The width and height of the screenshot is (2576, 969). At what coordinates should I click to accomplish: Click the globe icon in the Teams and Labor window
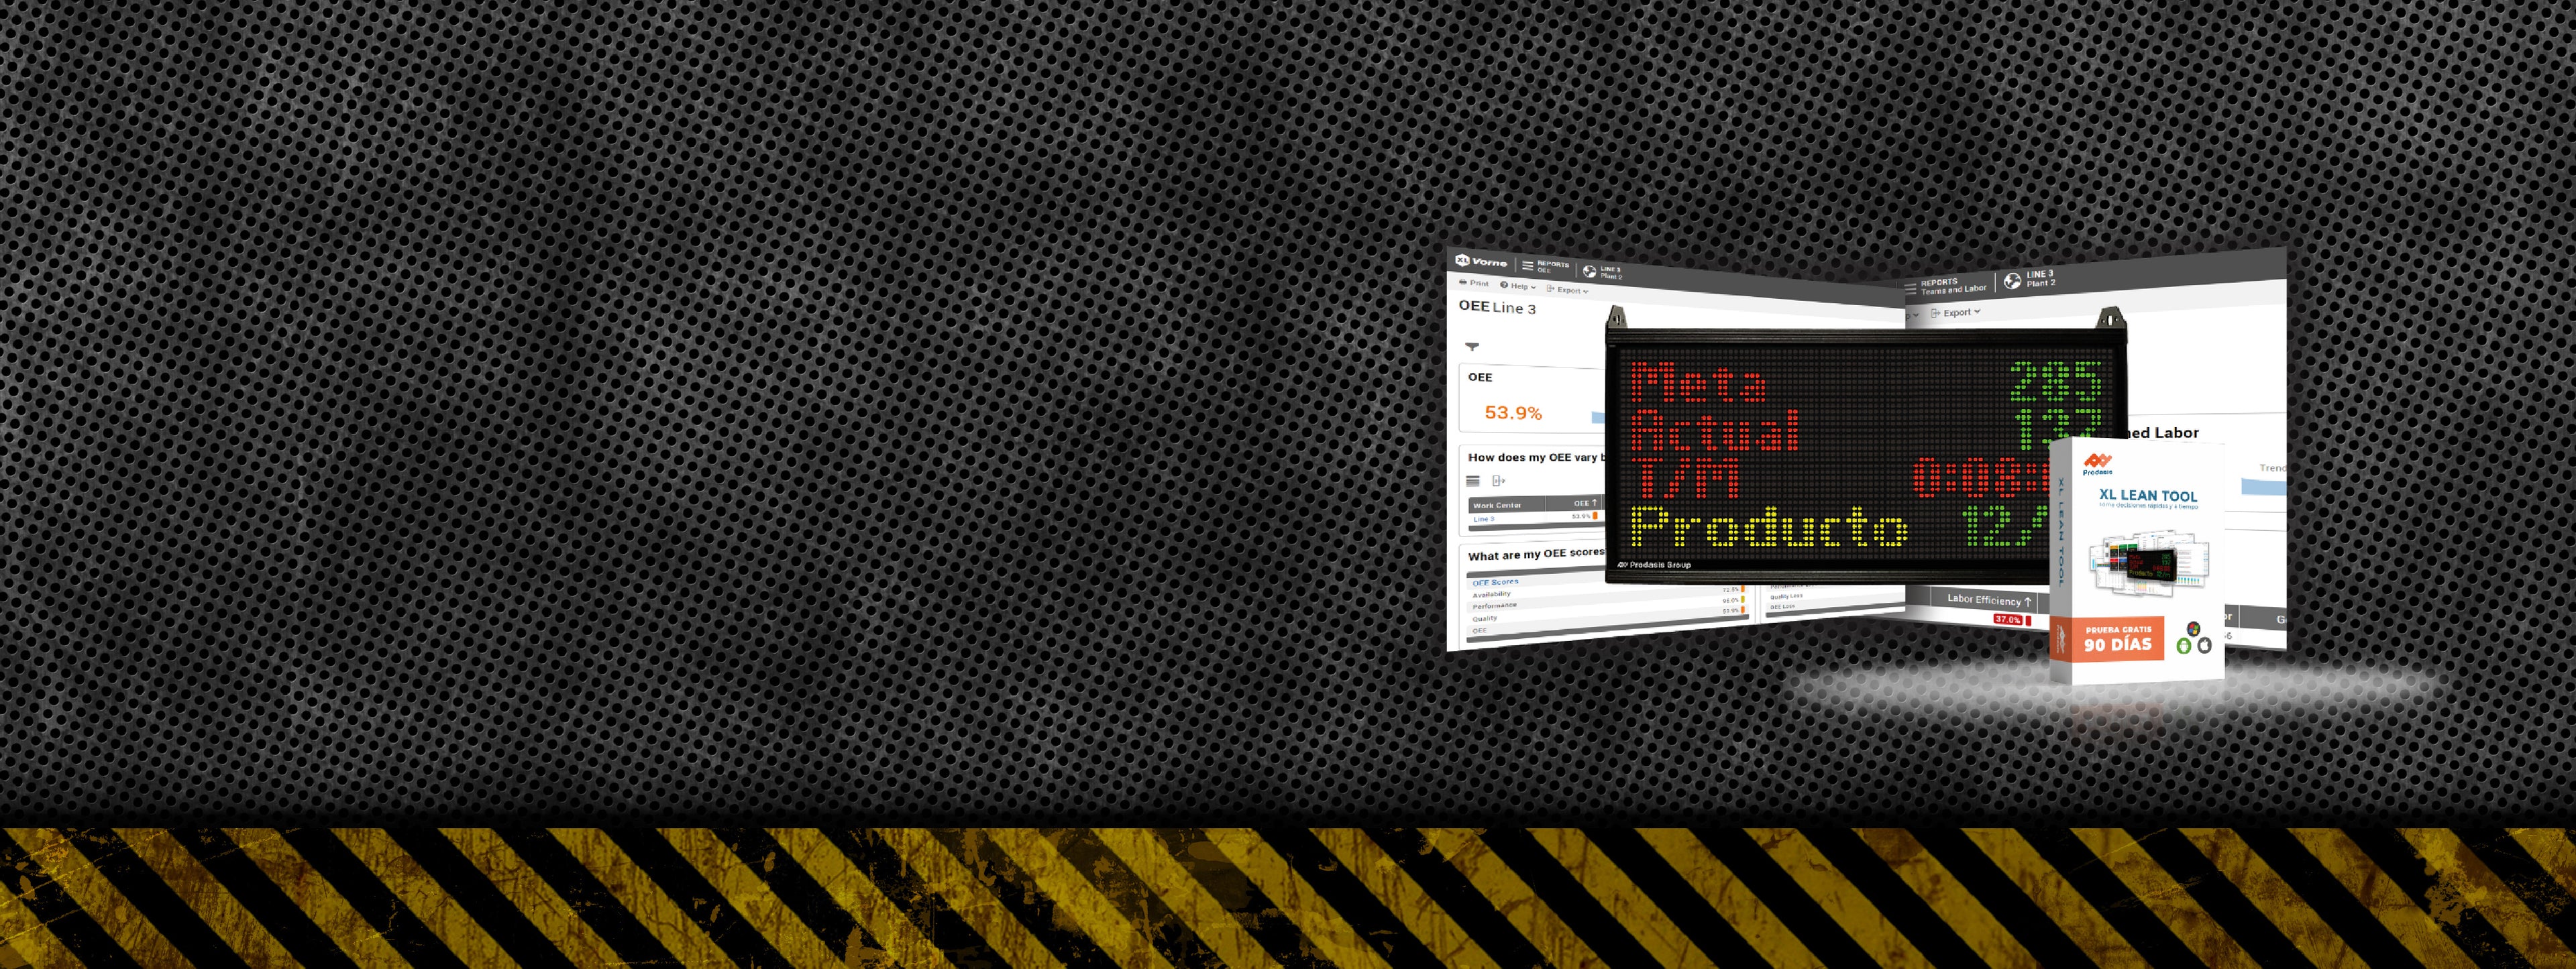tap(2012, 281)
